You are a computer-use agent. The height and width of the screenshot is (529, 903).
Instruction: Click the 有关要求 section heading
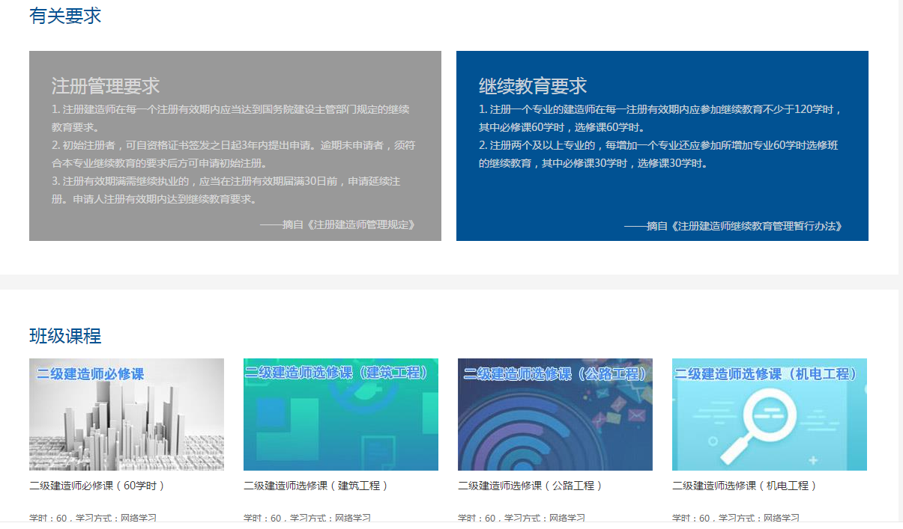(x=65, y=16)
